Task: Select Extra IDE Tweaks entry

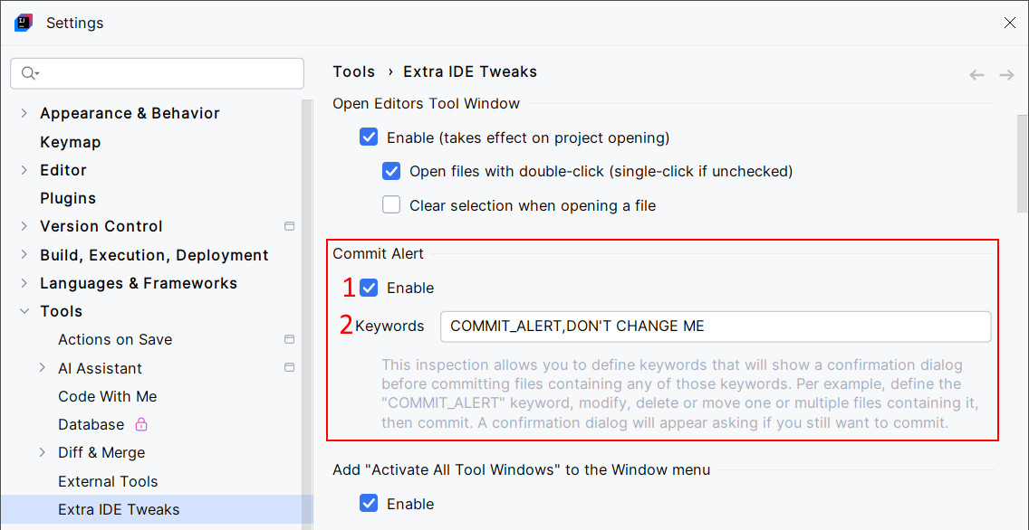Action: click(119, 510)
